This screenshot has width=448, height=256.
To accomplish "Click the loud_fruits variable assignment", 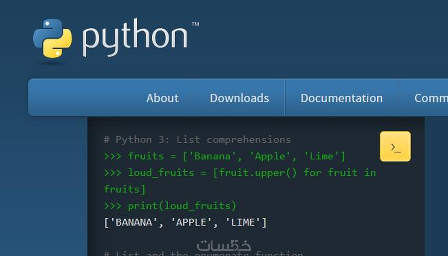I will [x=161, y=173].
